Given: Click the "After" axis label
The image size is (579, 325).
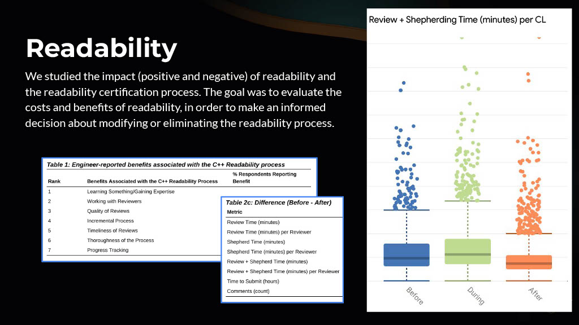Looking at the screenshot, I should [535, 294].
